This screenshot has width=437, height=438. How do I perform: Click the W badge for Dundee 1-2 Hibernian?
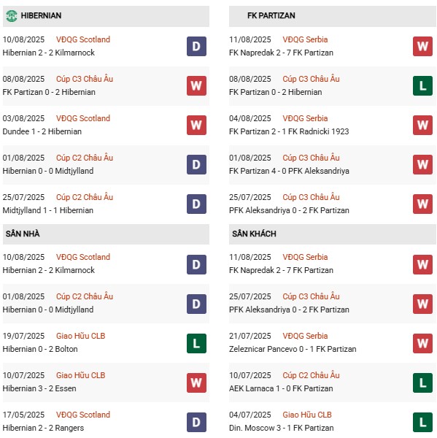pos(196,125)
